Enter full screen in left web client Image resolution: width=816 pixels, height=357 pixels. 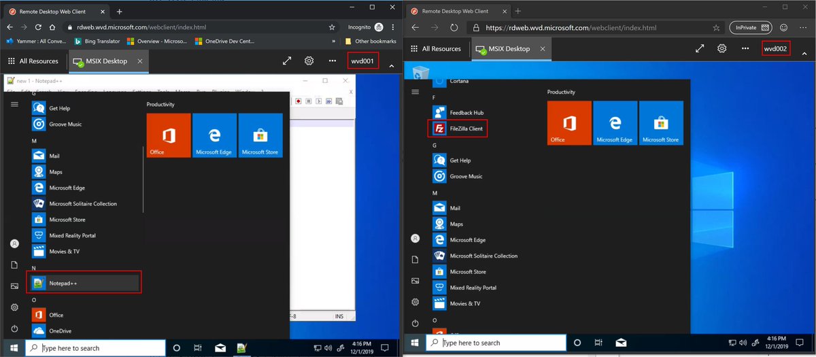click(287, 61)
